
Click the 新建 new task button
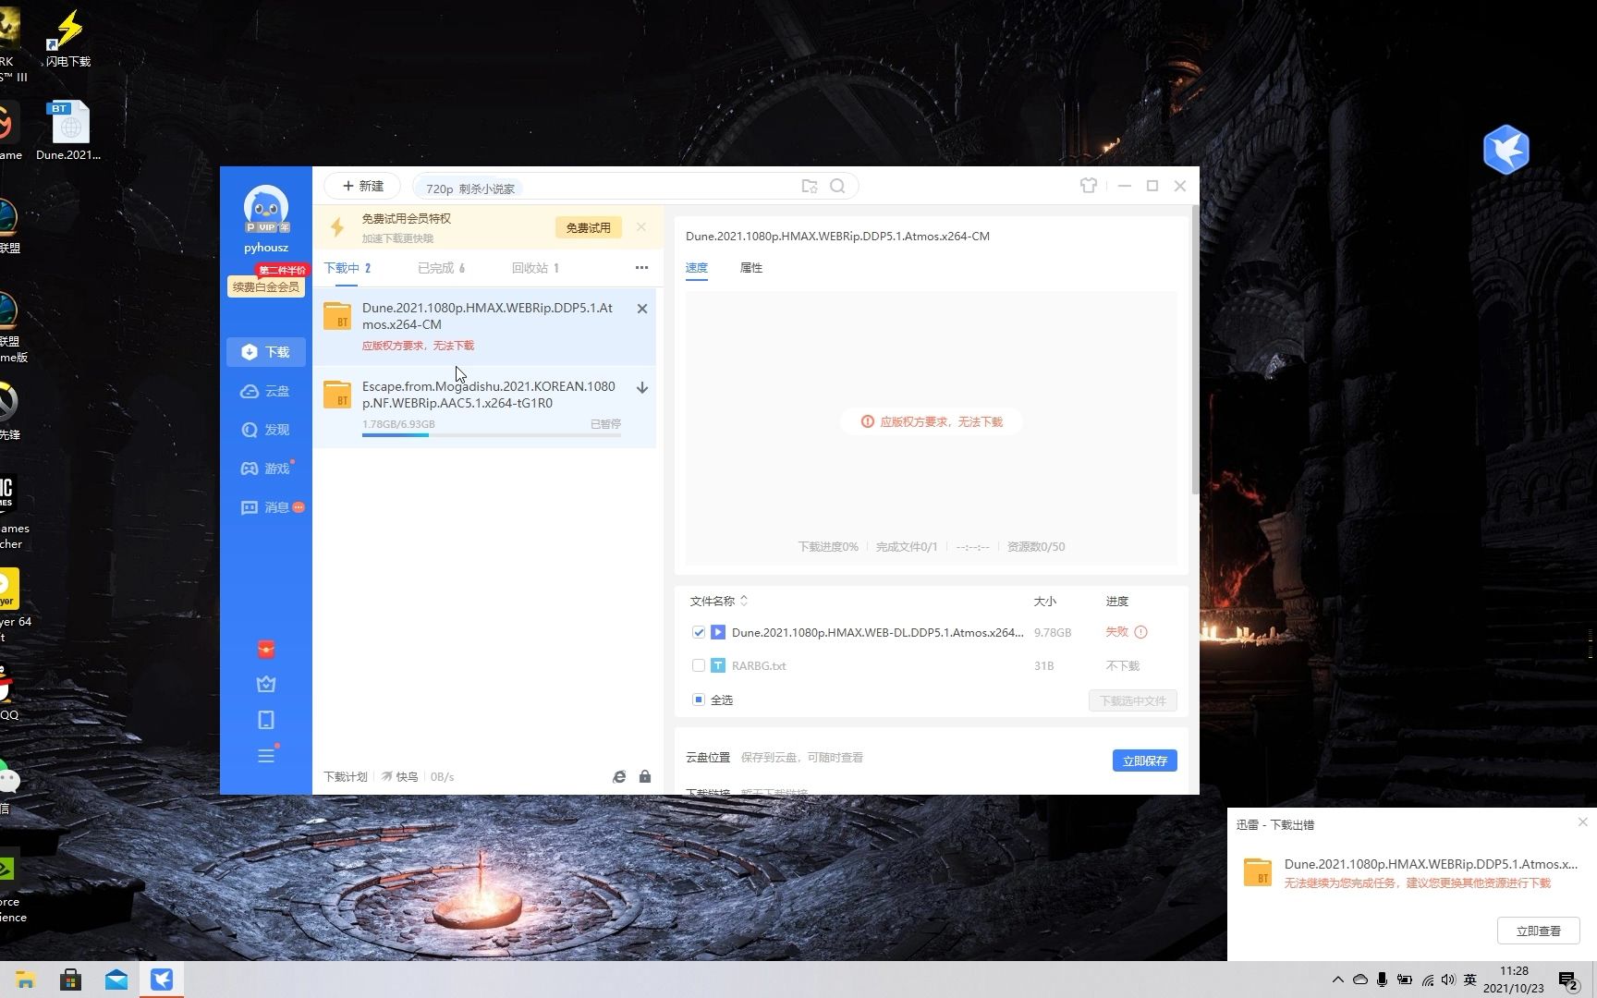click(x=362, y=186)
